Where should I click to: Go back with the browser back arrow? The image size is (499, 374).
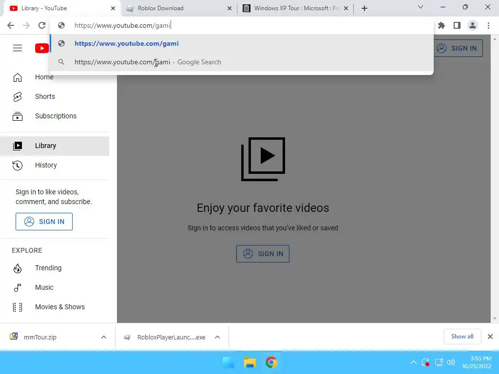(11, 25)
